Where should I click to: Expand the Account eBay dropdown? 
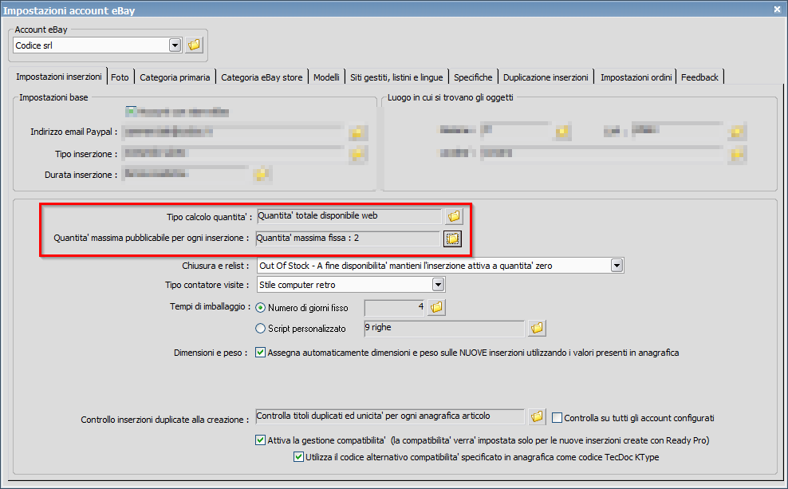(x=175, y=45)
